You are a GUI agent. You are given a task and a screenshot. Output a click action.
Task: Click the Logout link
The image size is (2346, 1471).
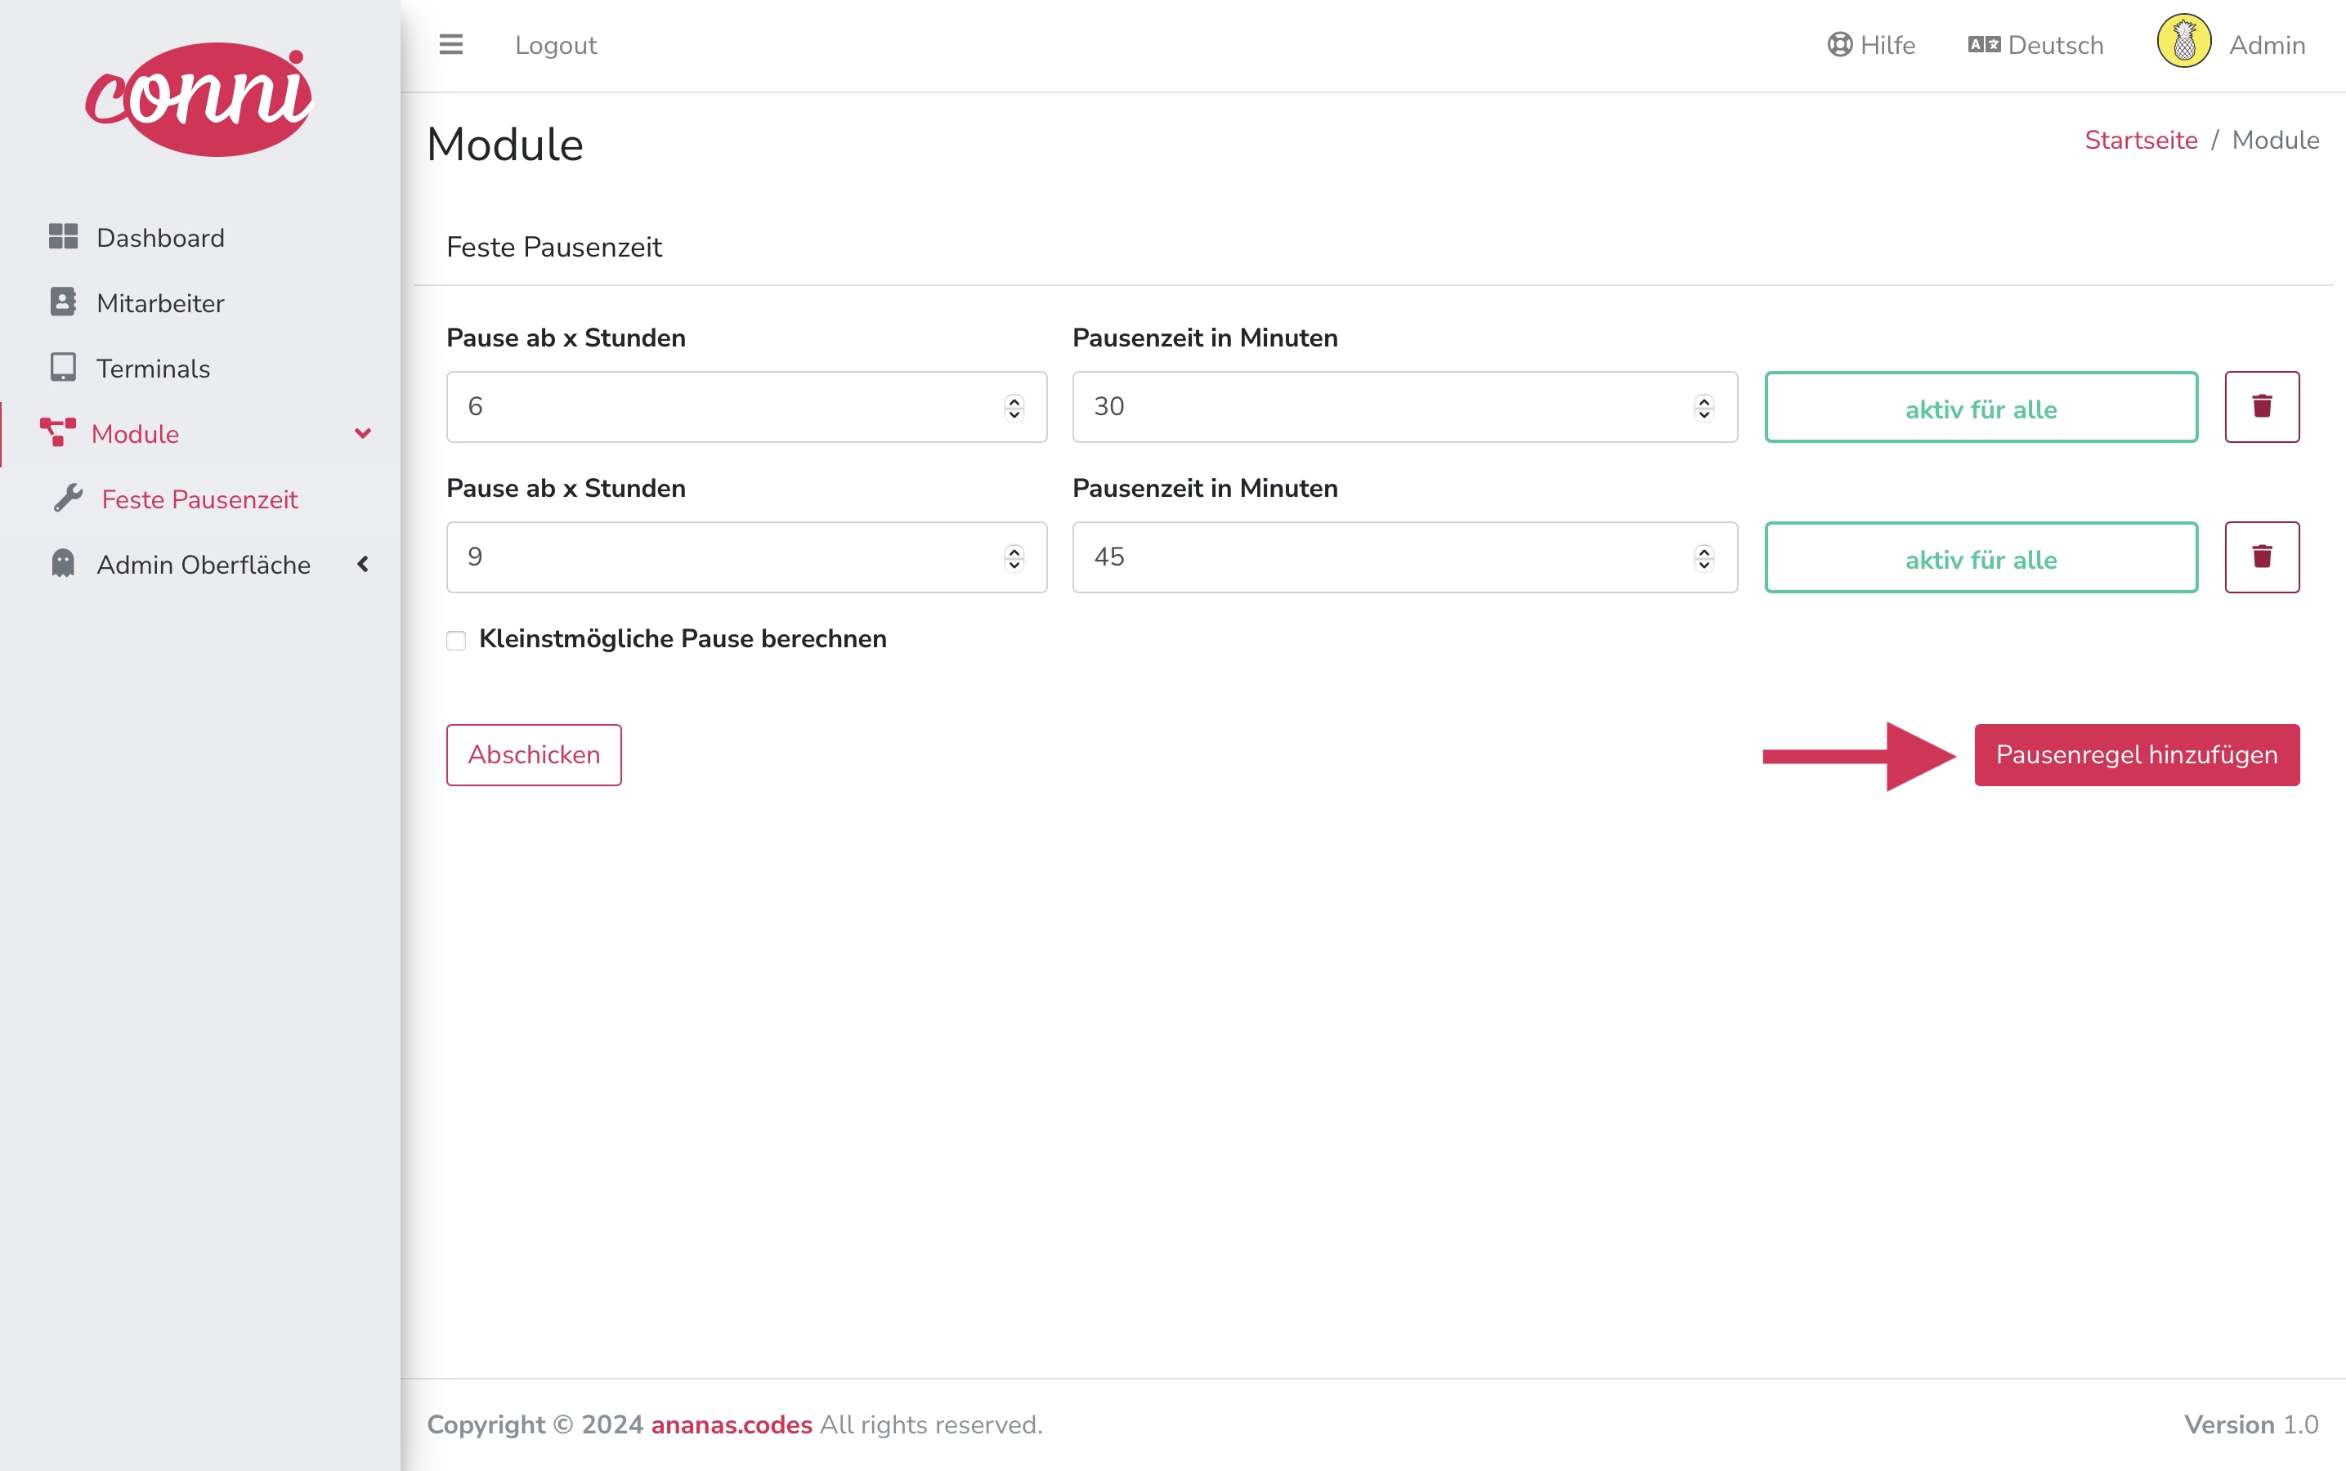pos(556,45)
